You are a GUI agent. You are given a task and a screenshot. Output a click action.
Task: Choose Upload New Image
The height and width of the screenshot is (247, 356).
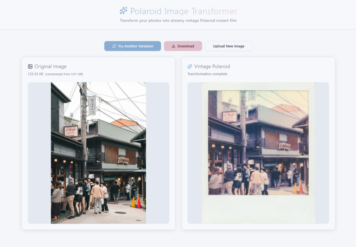click(228, 46)
